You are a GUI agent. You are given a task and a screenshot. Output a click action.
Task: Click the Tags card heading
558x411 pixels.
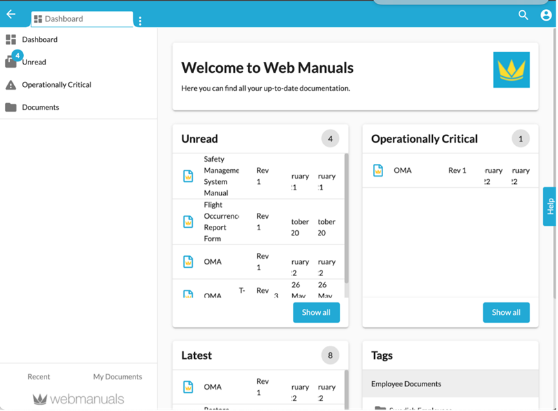[x=382, y=356]
